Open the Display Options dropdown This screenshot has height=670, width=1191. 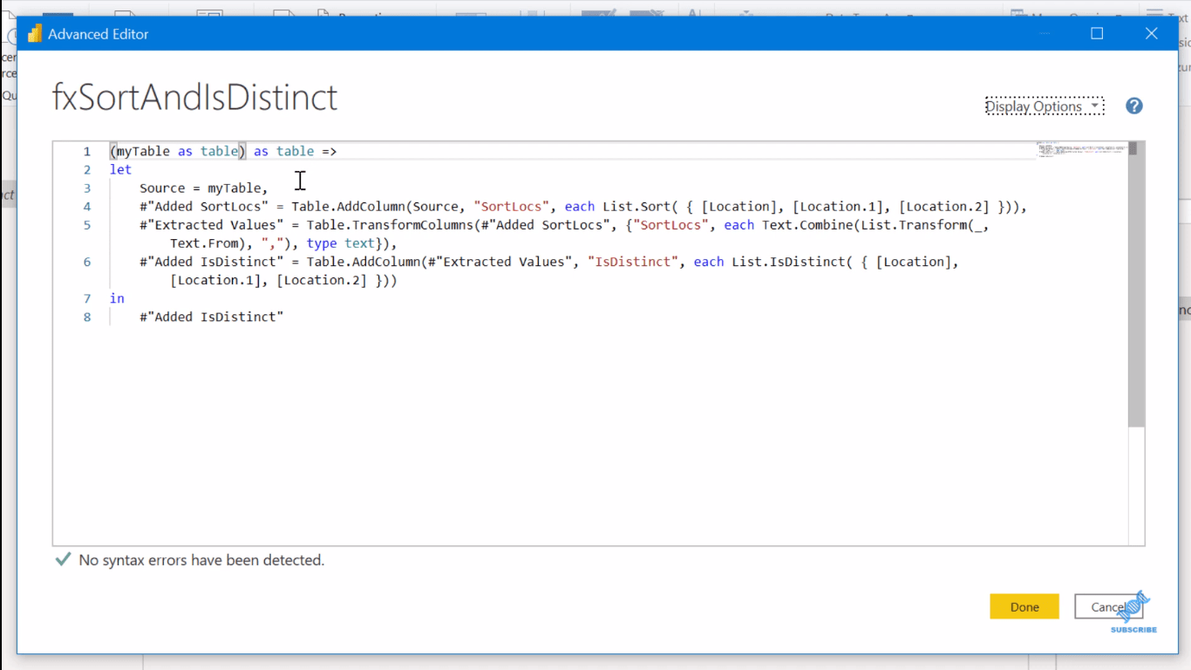click(1045, 106)
